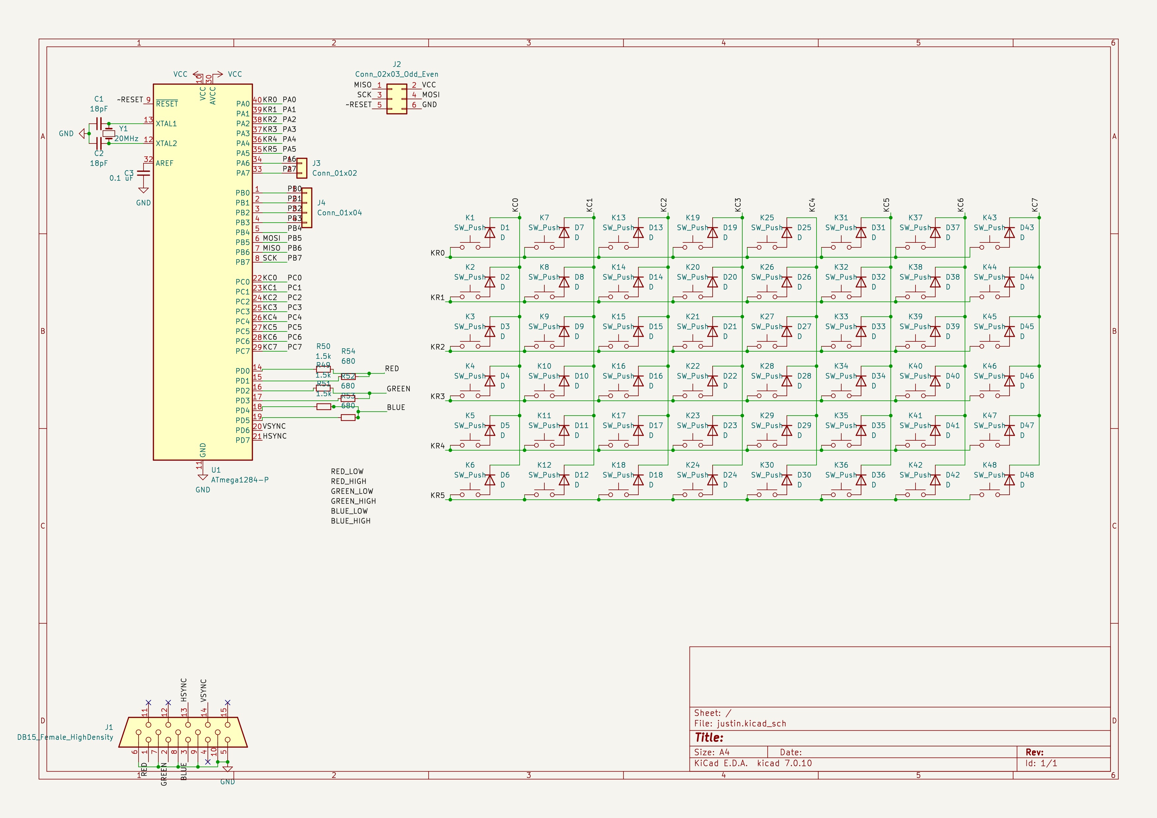Click the RED_LOW text label
This screenshot has height=818, width=1157.
pos(347,471)
